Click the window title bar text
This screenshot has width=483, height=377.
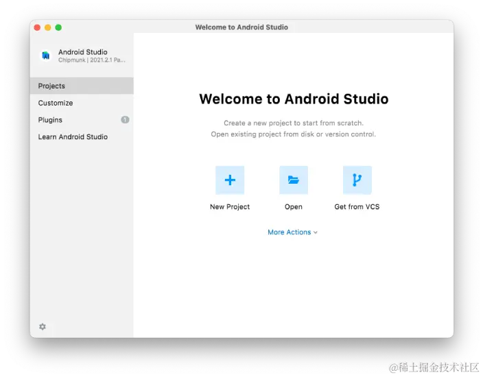[x=241, y=27]
